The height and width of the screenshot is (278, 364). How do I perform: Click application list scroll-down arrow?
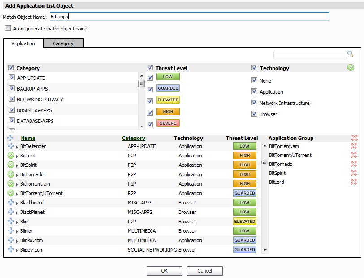click(265, 250)
